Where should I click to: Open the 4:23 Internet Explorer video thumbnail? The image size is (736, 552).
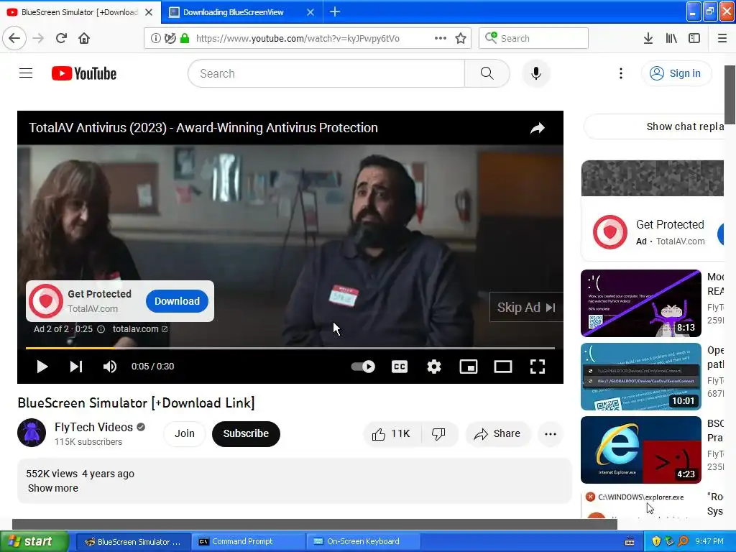pos(640,450)
